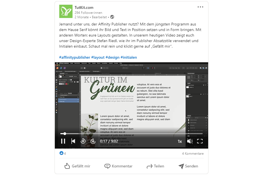Click the globe visibility icon
Viewport: 263px width, 176px height.
pyautogui.click(x=112, y=17)
